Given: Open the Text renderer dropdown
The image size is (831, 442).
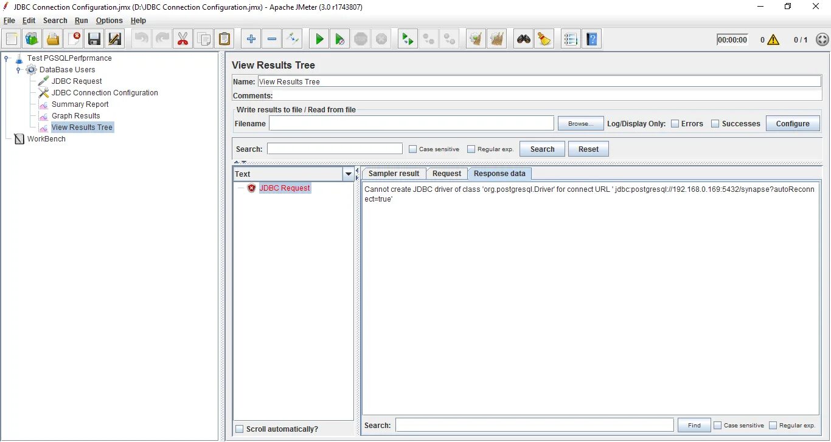Looking at the screenshot, I should tap(348, 174).
